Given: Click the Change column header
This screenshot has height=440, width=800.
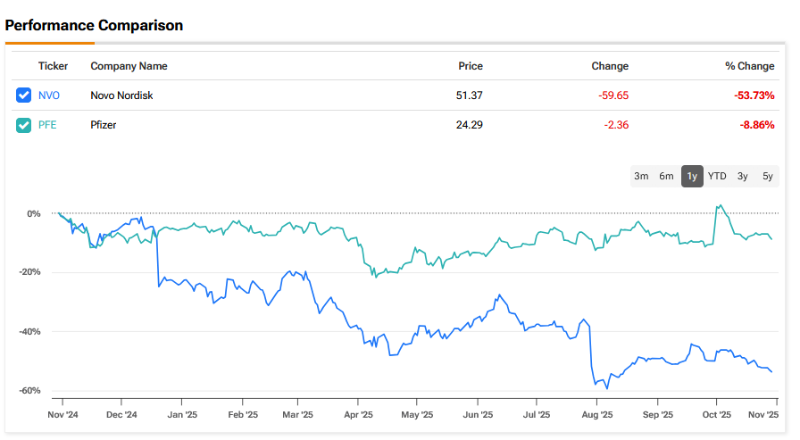Looking at the screenshot, I should coord(610,66).
